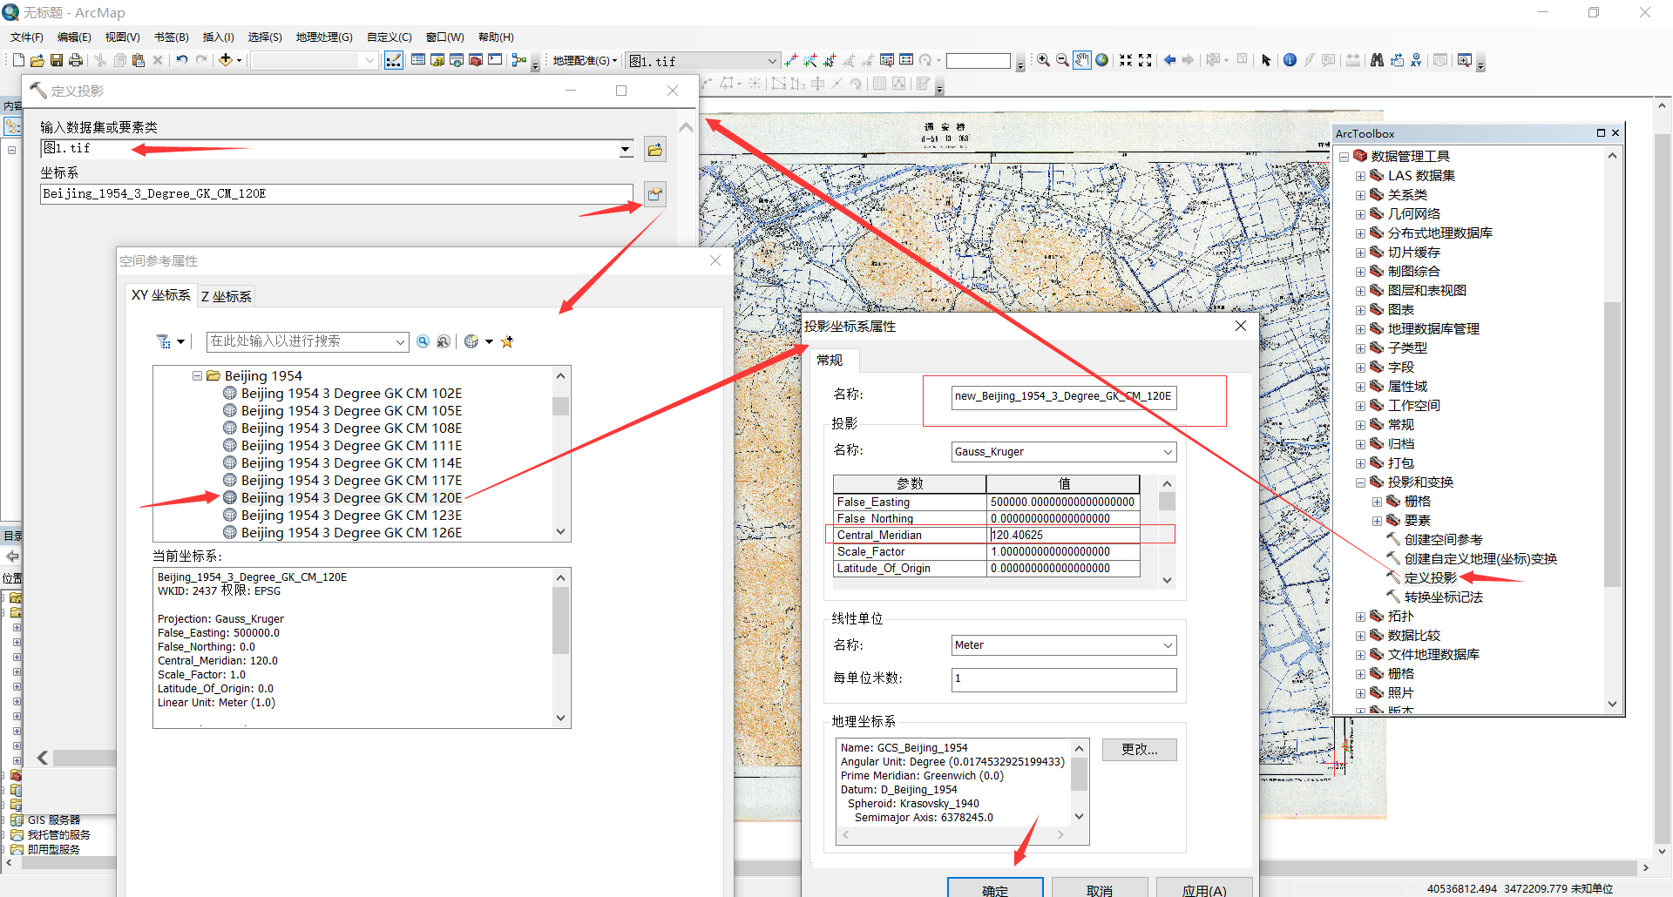Select the Zoom Out magnifier tool
This screenshot has height=897, width=1673.
[1062, 60]
